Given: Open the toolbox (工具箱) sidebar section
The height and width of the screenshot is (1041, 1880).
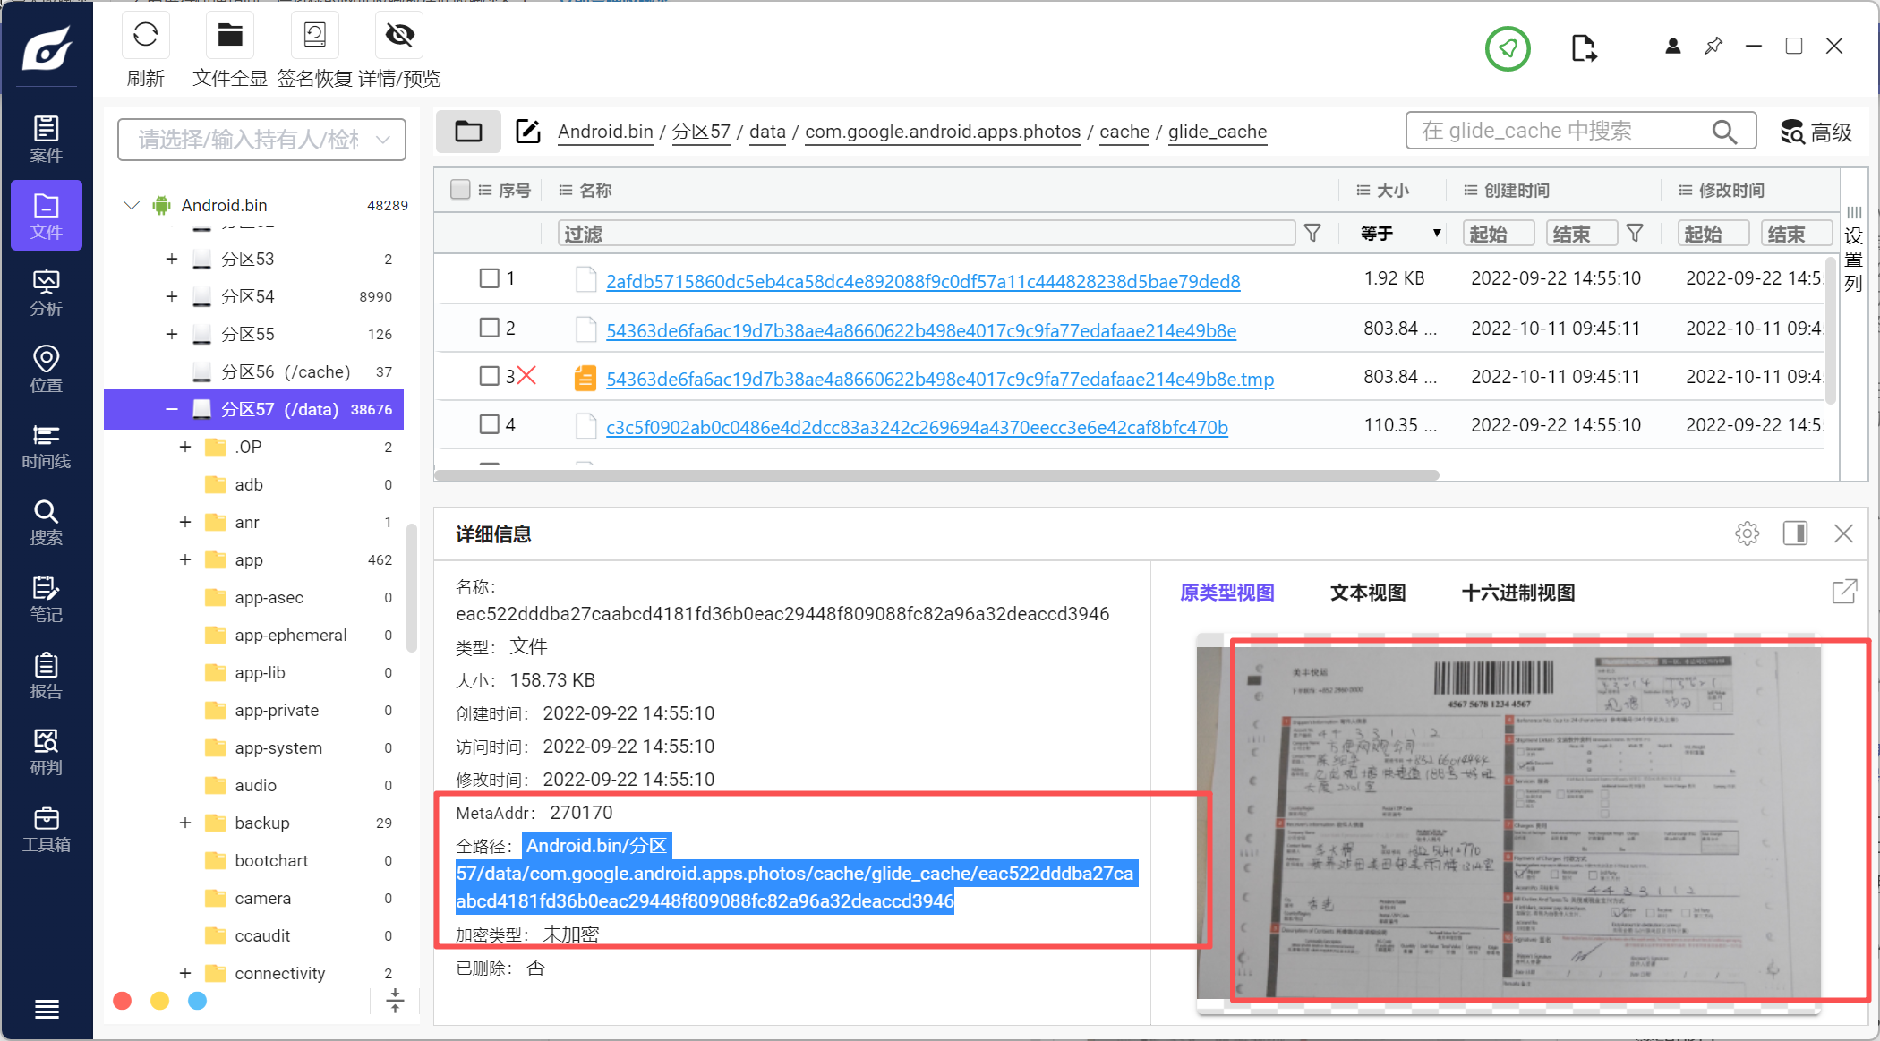Looking at the screenshot, I should click(x=46, y=829).
